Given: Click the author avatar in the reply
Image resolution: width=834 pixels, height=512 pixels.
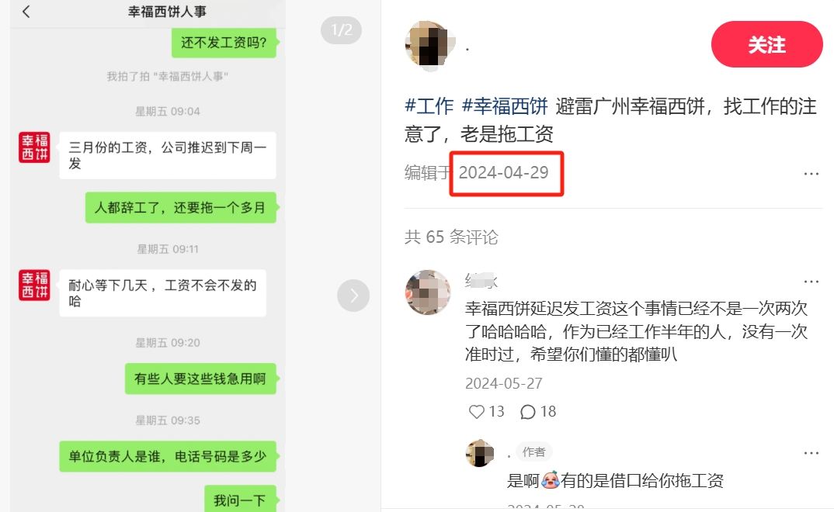Looking at the screenshot, I should click(480, 453).
